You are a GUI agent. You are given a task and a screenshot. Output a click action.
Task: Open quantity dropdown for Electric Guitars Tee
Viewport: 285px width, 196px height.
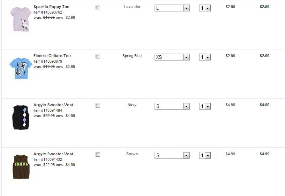(205, 57)
